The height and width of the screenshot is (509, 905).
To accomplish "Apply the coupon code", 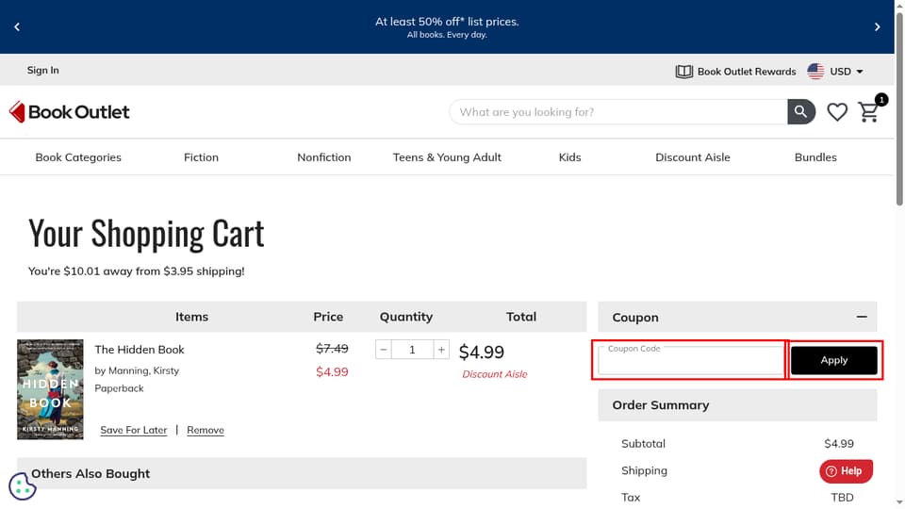I will click(834, 360).
